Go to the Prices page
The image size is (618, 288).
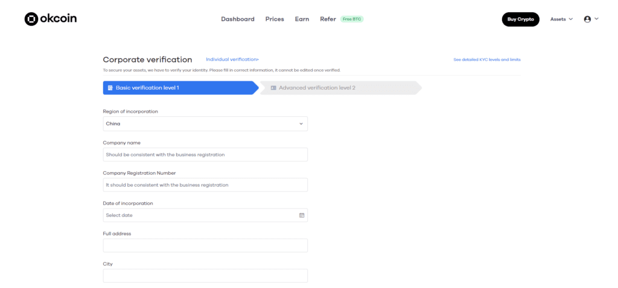click(275, 19)
